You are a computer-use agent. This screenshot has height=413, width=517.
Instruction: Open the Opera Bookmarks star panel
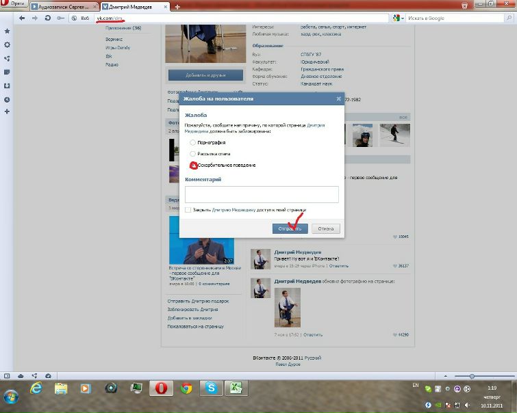click(7, 31)
